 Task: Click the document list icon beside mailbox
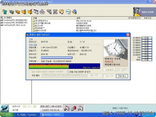coord(80,108)
